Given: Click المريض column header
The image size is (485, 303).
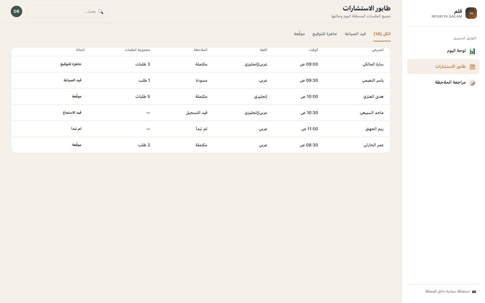Looking at the screenshot, I should click(x=378, y=50).
